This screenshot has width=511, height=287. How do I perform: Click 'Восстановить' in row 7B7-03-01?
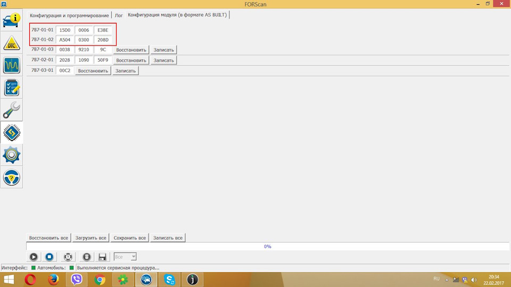(x=93, y=71)
